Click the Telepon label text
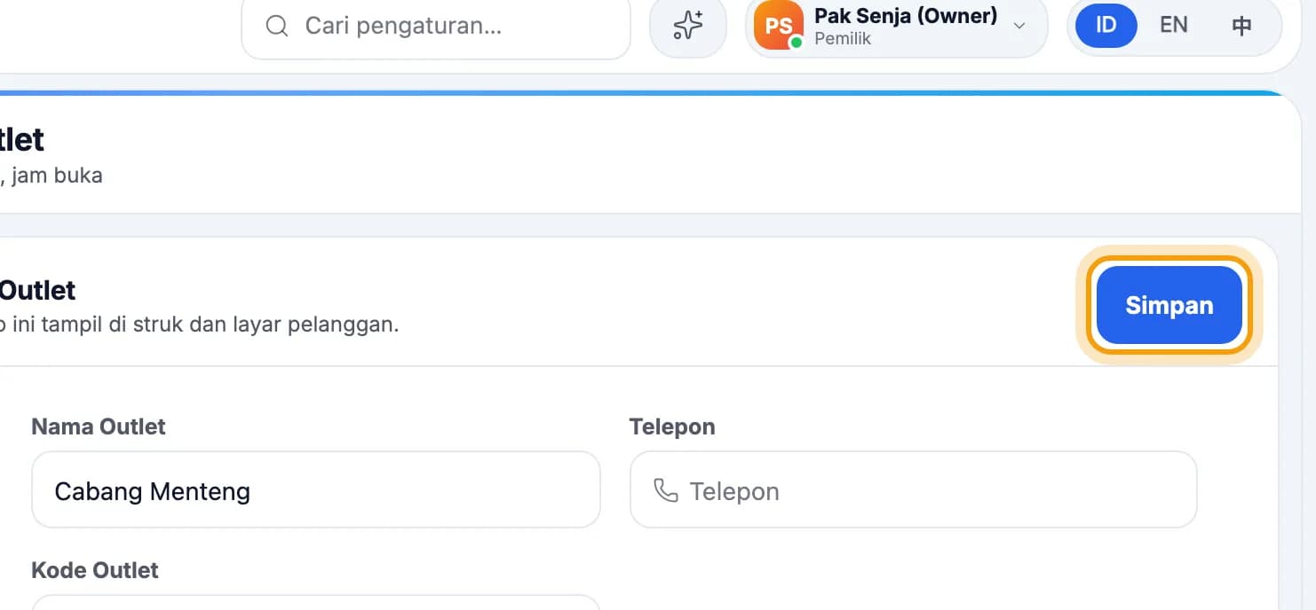The image size is (1316, 610). point(672,426)
